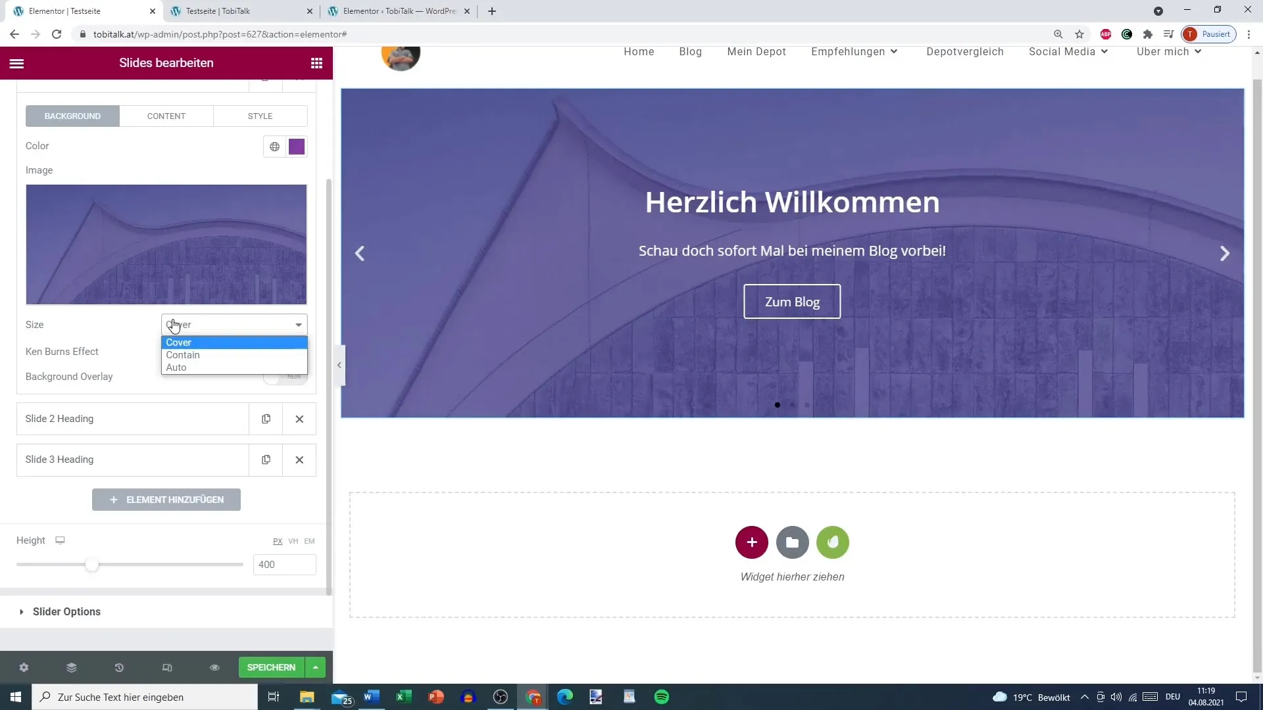Duplicate the Slide 2 Heading item
The image size is (1263, 710).
coord(266,419)
